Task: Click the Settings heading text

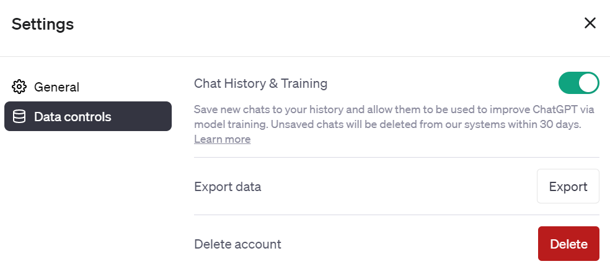Action: 43,24
